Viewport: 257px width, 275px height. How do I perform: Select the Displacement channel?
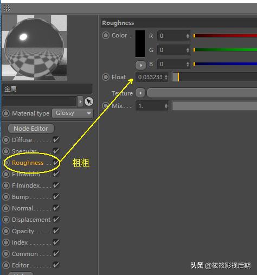(31, 220)
